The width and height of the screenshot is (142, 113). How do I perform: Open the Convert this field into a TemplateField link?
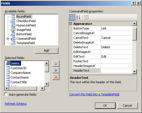94,94
